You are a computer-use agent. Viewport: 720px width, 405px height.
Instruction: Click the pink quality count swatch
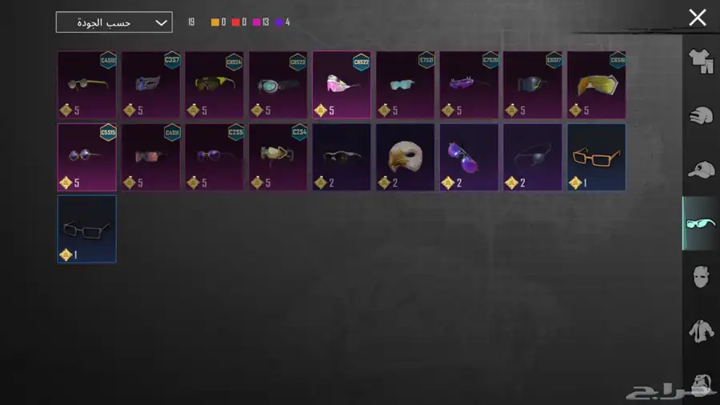coord(257,22)
